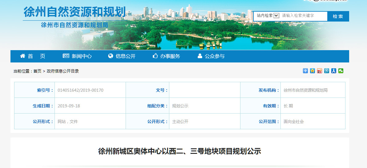Click the 文号 field label
Image resolution: width=367 pixels, height=168 pixels.
162,90
